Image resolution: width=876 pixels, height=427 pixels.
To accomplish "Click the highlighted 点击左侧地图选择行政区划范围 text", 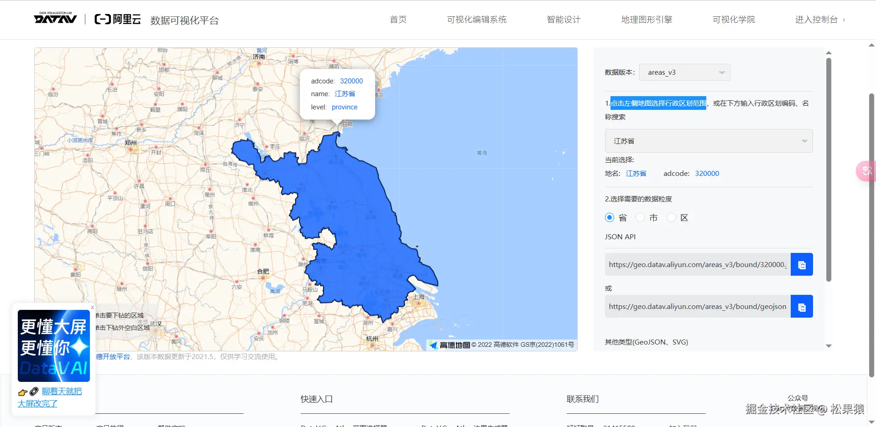I will (x=658, y=103).
